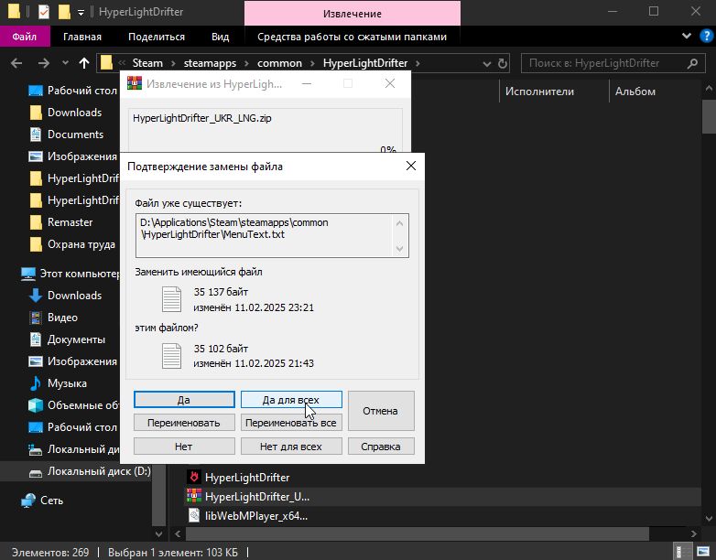The image size is (716, 560).
Task: Open recent locations dropdown arrow
Action: [65, 62]
